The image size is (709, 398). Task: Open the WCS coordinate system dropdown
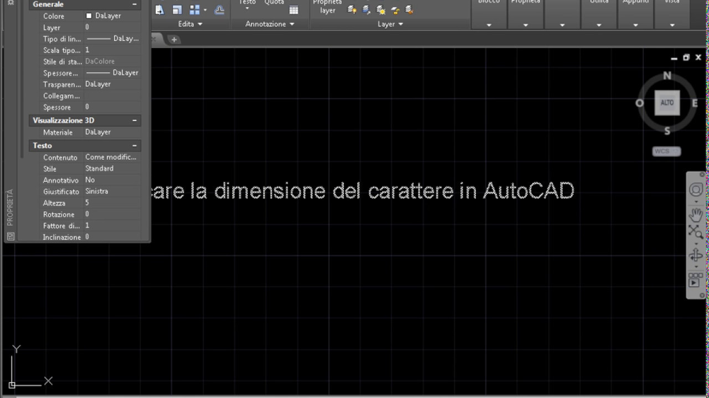tap(666, 151)
